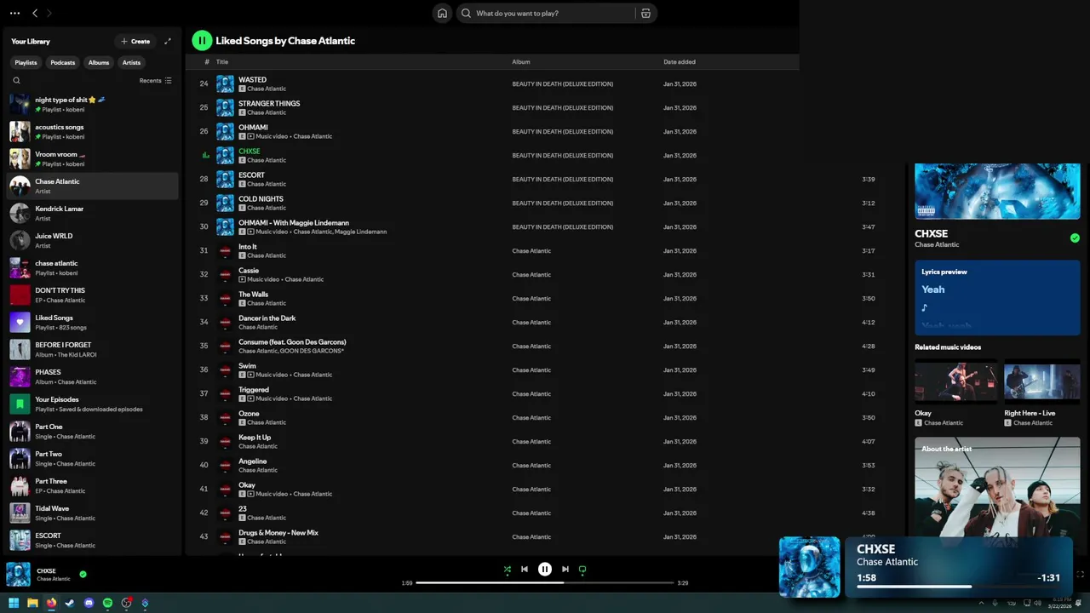The height and width of the screenshot is (613, 1090).
Task: Open Vroom vroom playlist
Action: click(94, 158)
